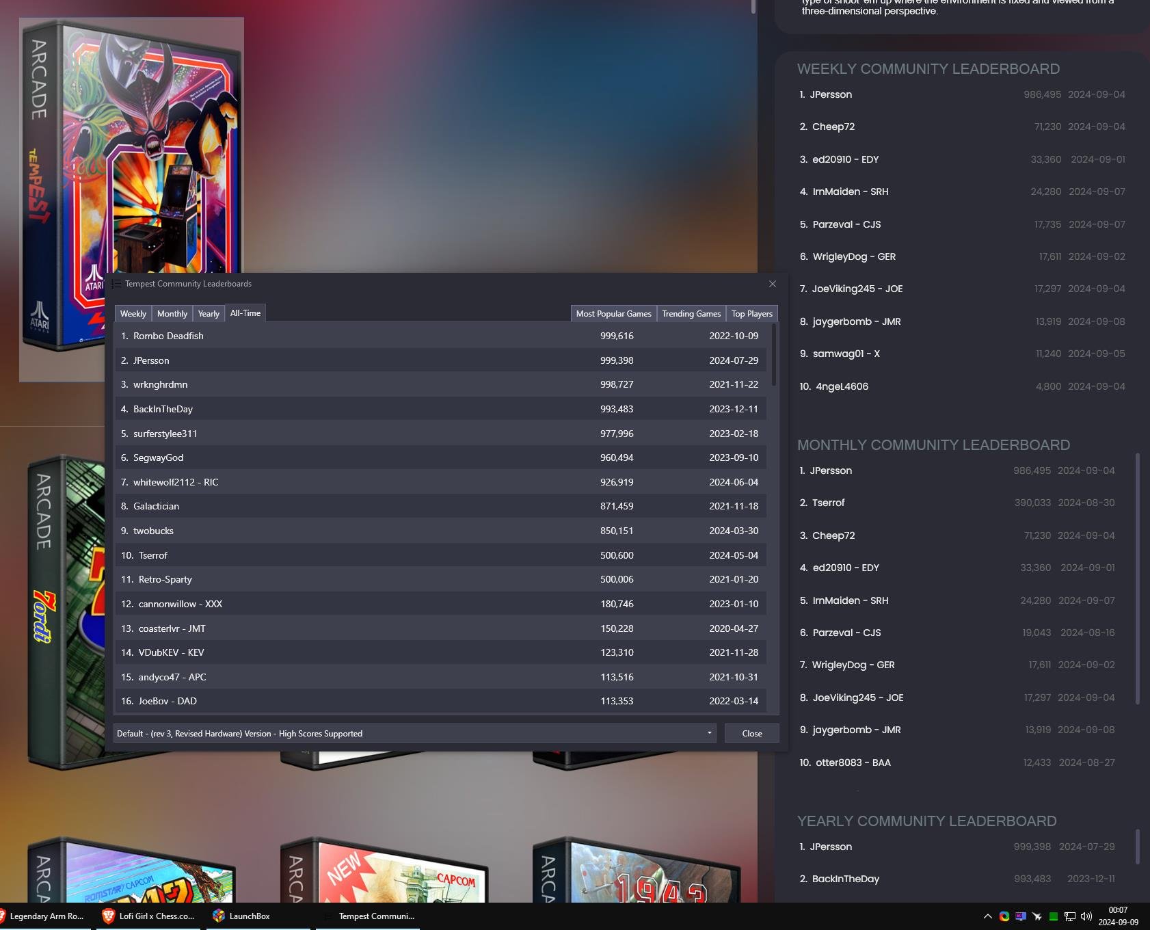
Task: Click ed20910 - EDY in weekly leaderboard
Action: tap(846, 159)
